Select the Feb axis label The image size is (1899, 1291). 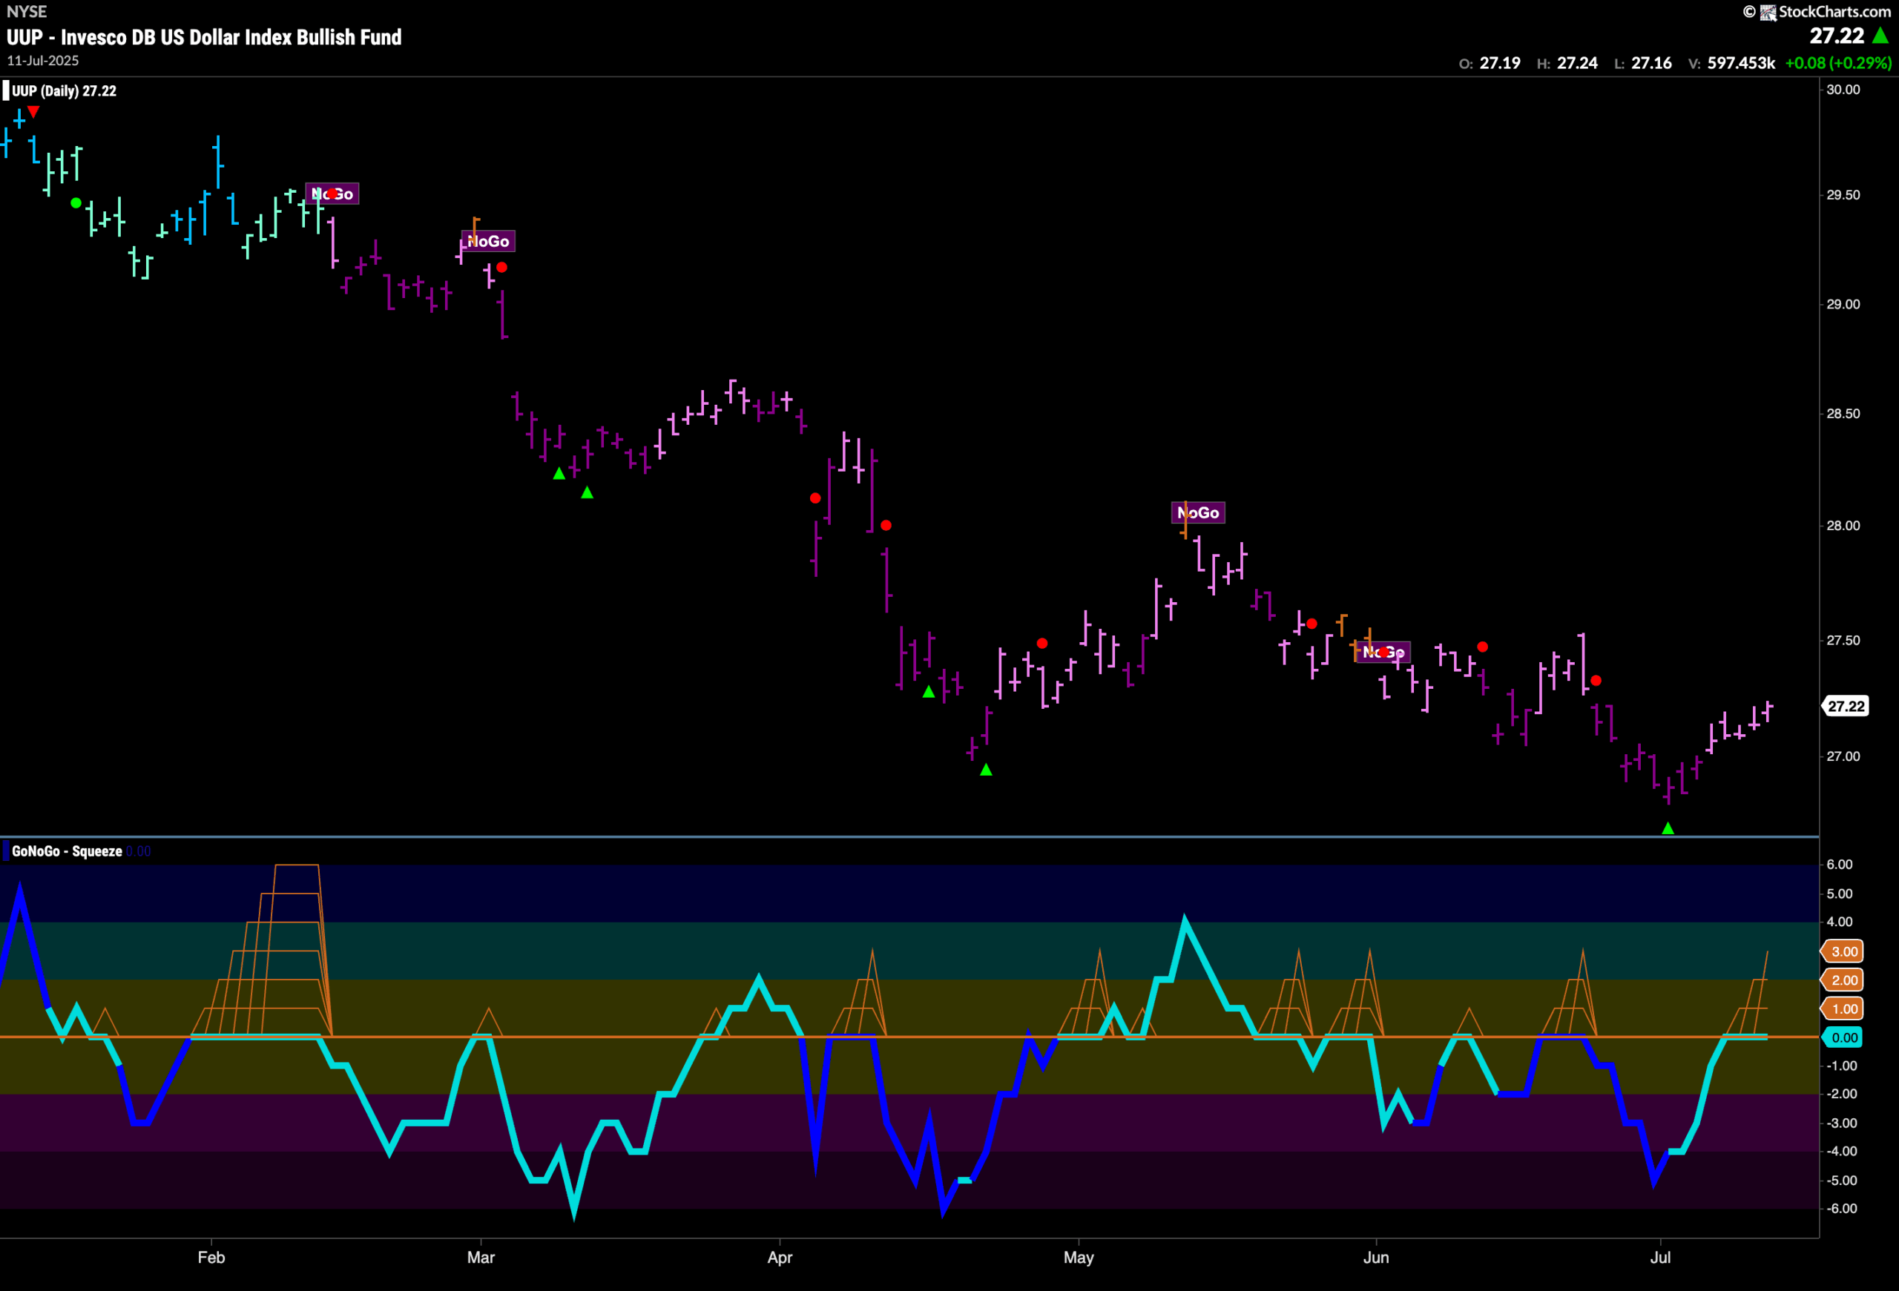[x=211, y=1258]
